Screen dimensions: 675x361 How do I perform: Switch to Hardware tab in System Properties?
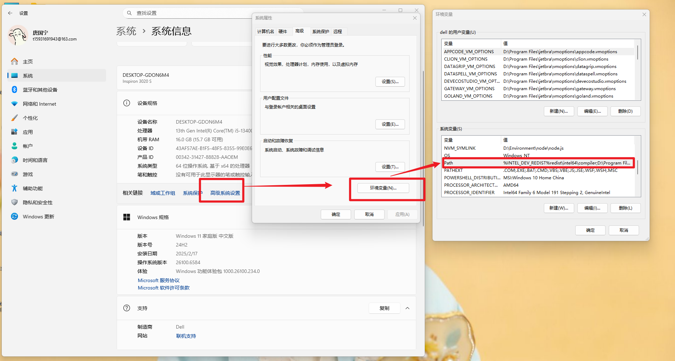(283, 32)
